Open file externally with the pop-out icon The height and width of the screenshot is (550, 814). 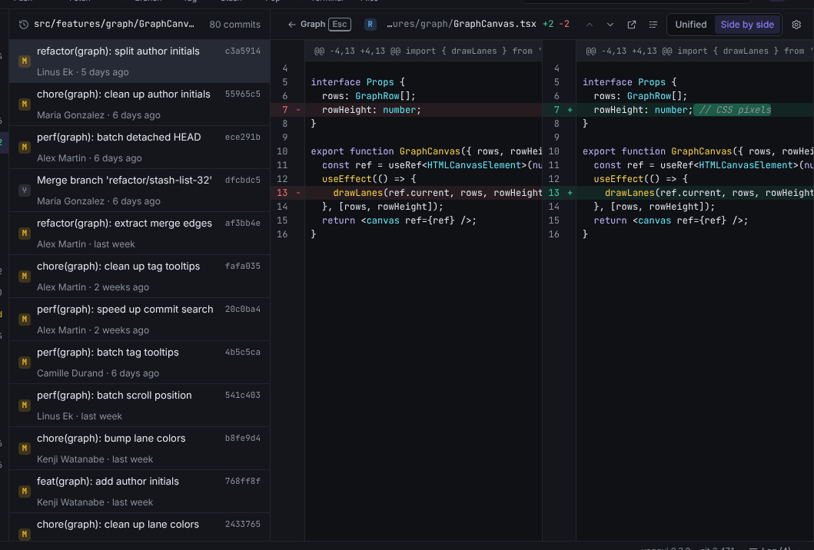(631, 25)
